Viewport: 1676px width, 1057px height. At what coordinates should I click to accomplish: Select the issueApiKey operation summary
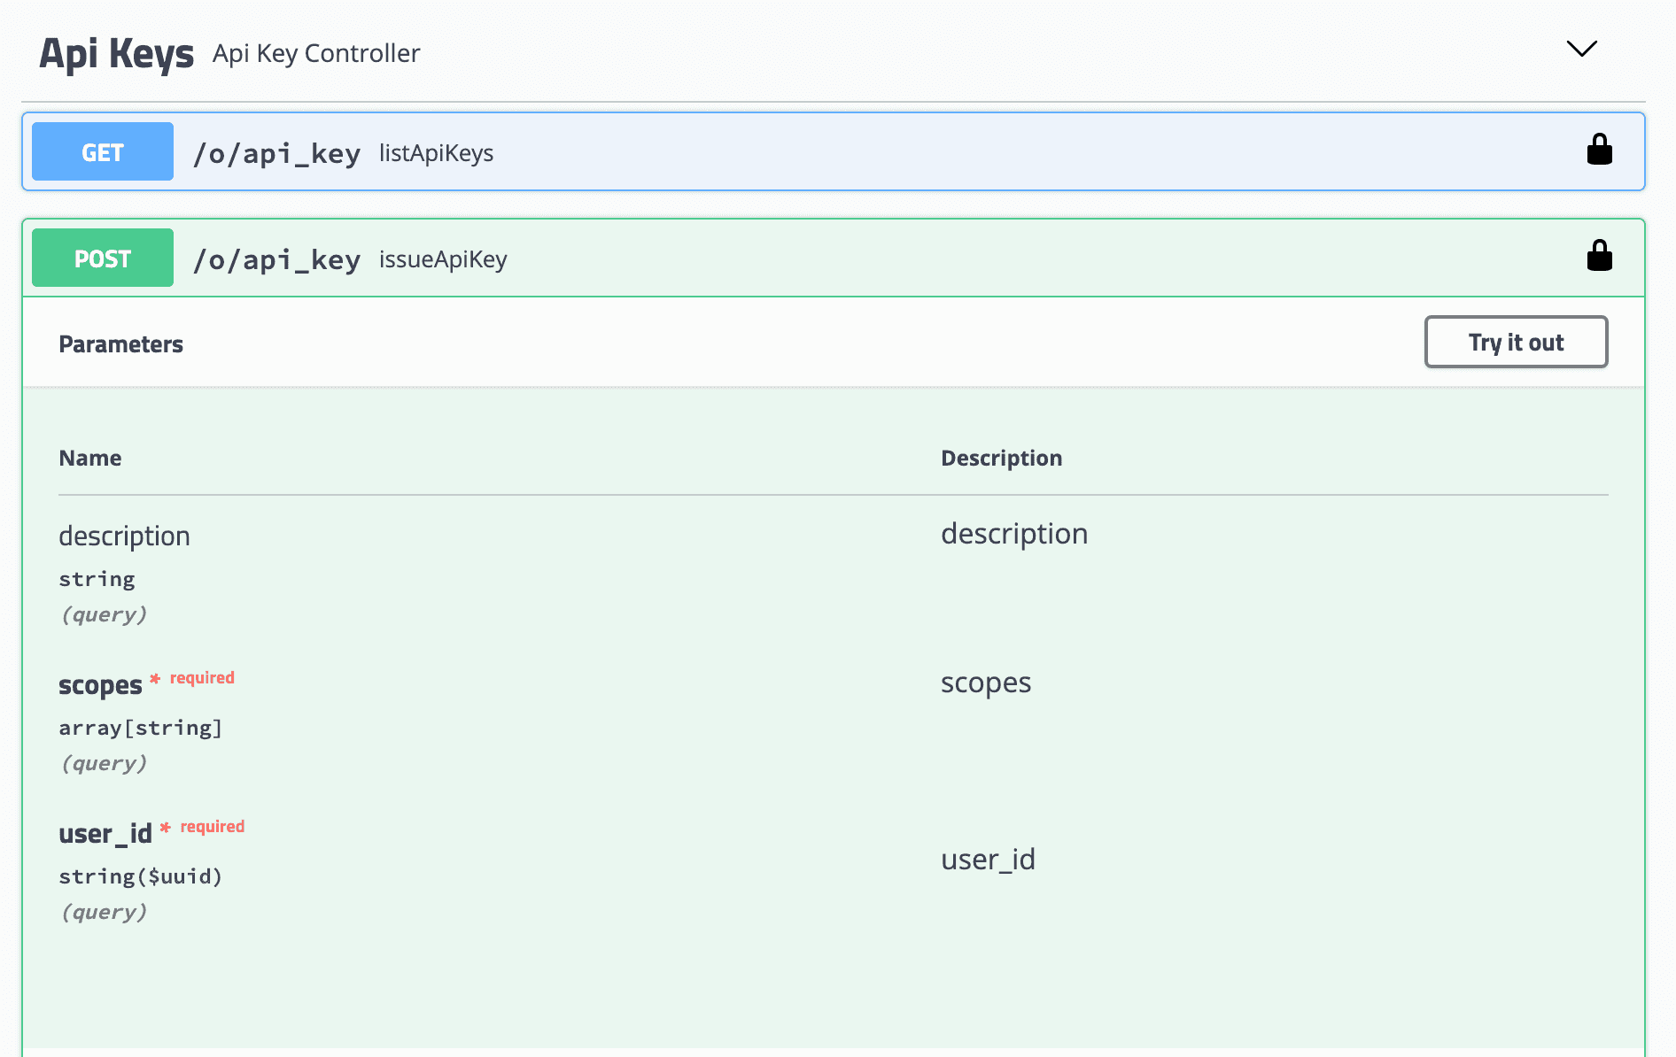(443, 259)
